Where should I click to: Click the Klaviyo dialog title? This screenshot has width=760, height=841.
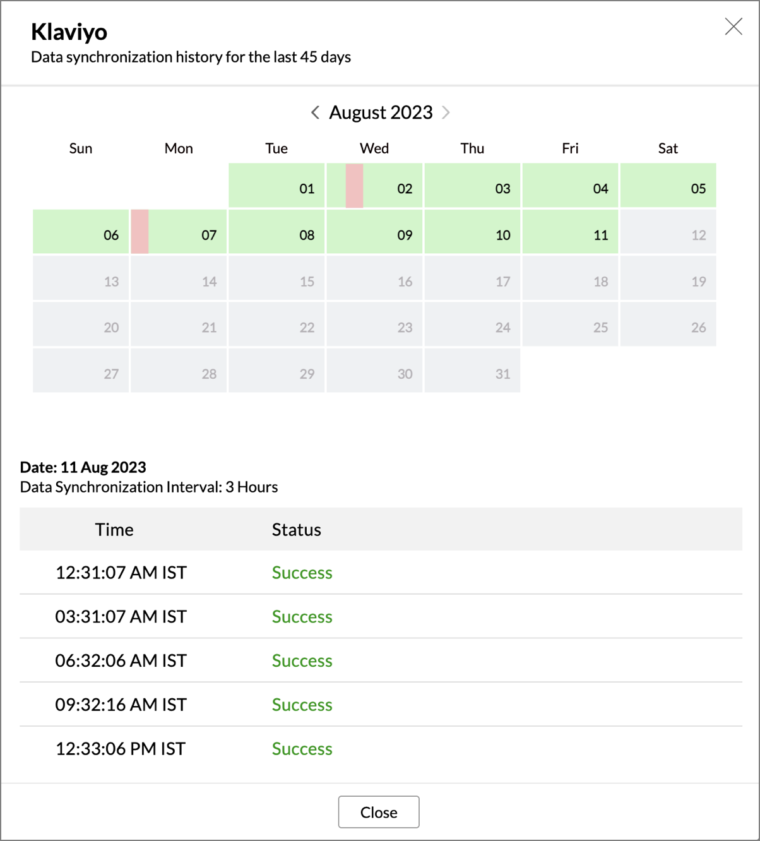[x=69, y=32]
